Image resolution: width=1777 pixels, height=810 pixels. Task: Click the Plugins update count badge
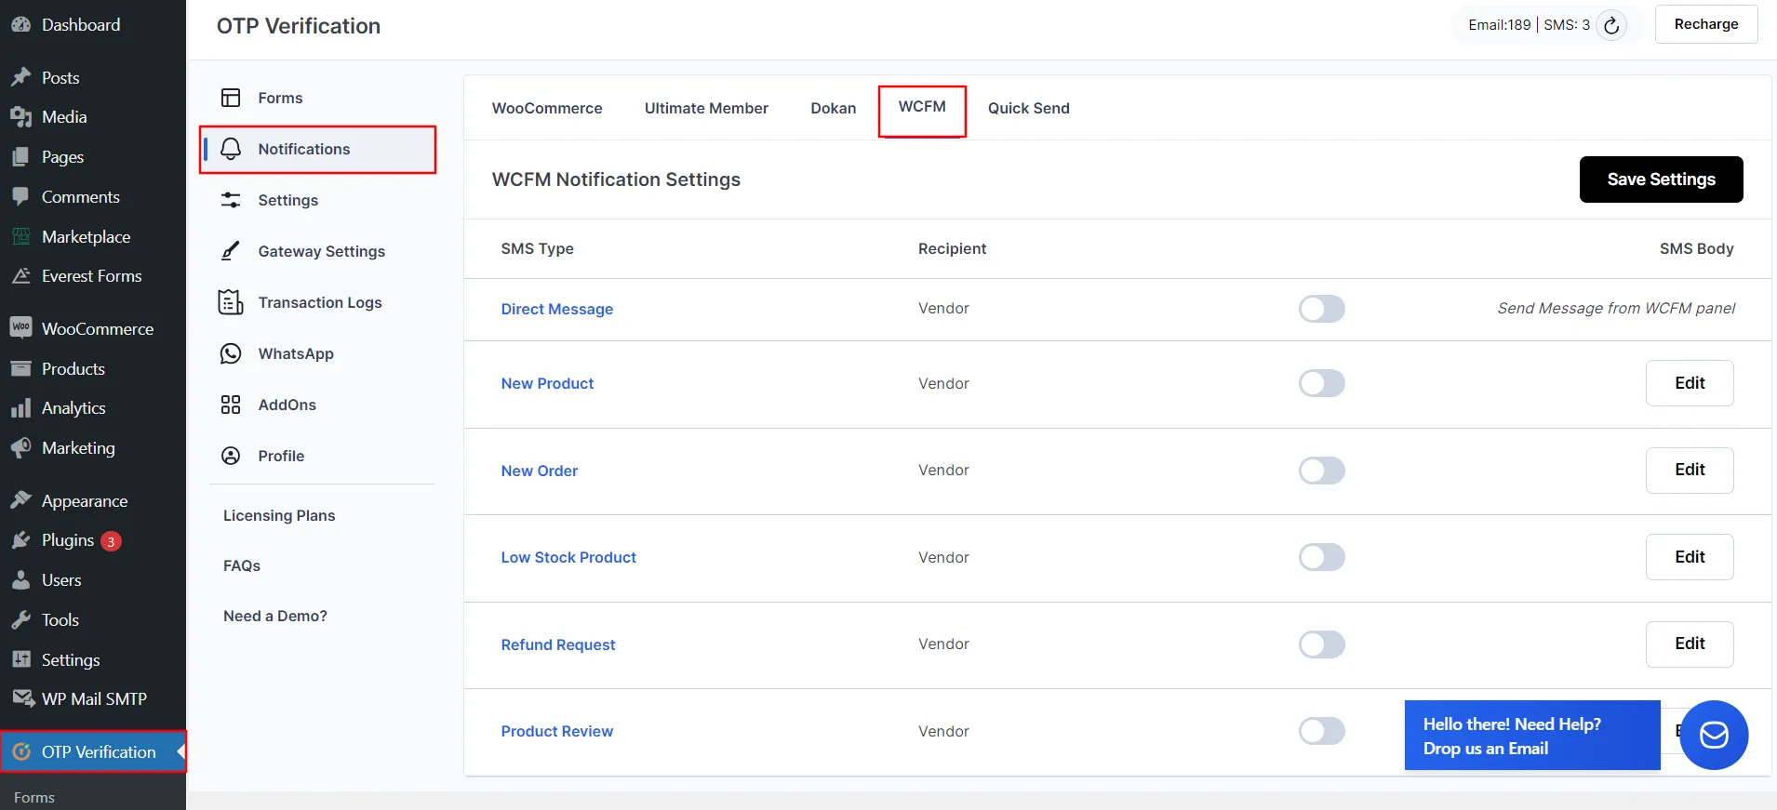point(111,541)
